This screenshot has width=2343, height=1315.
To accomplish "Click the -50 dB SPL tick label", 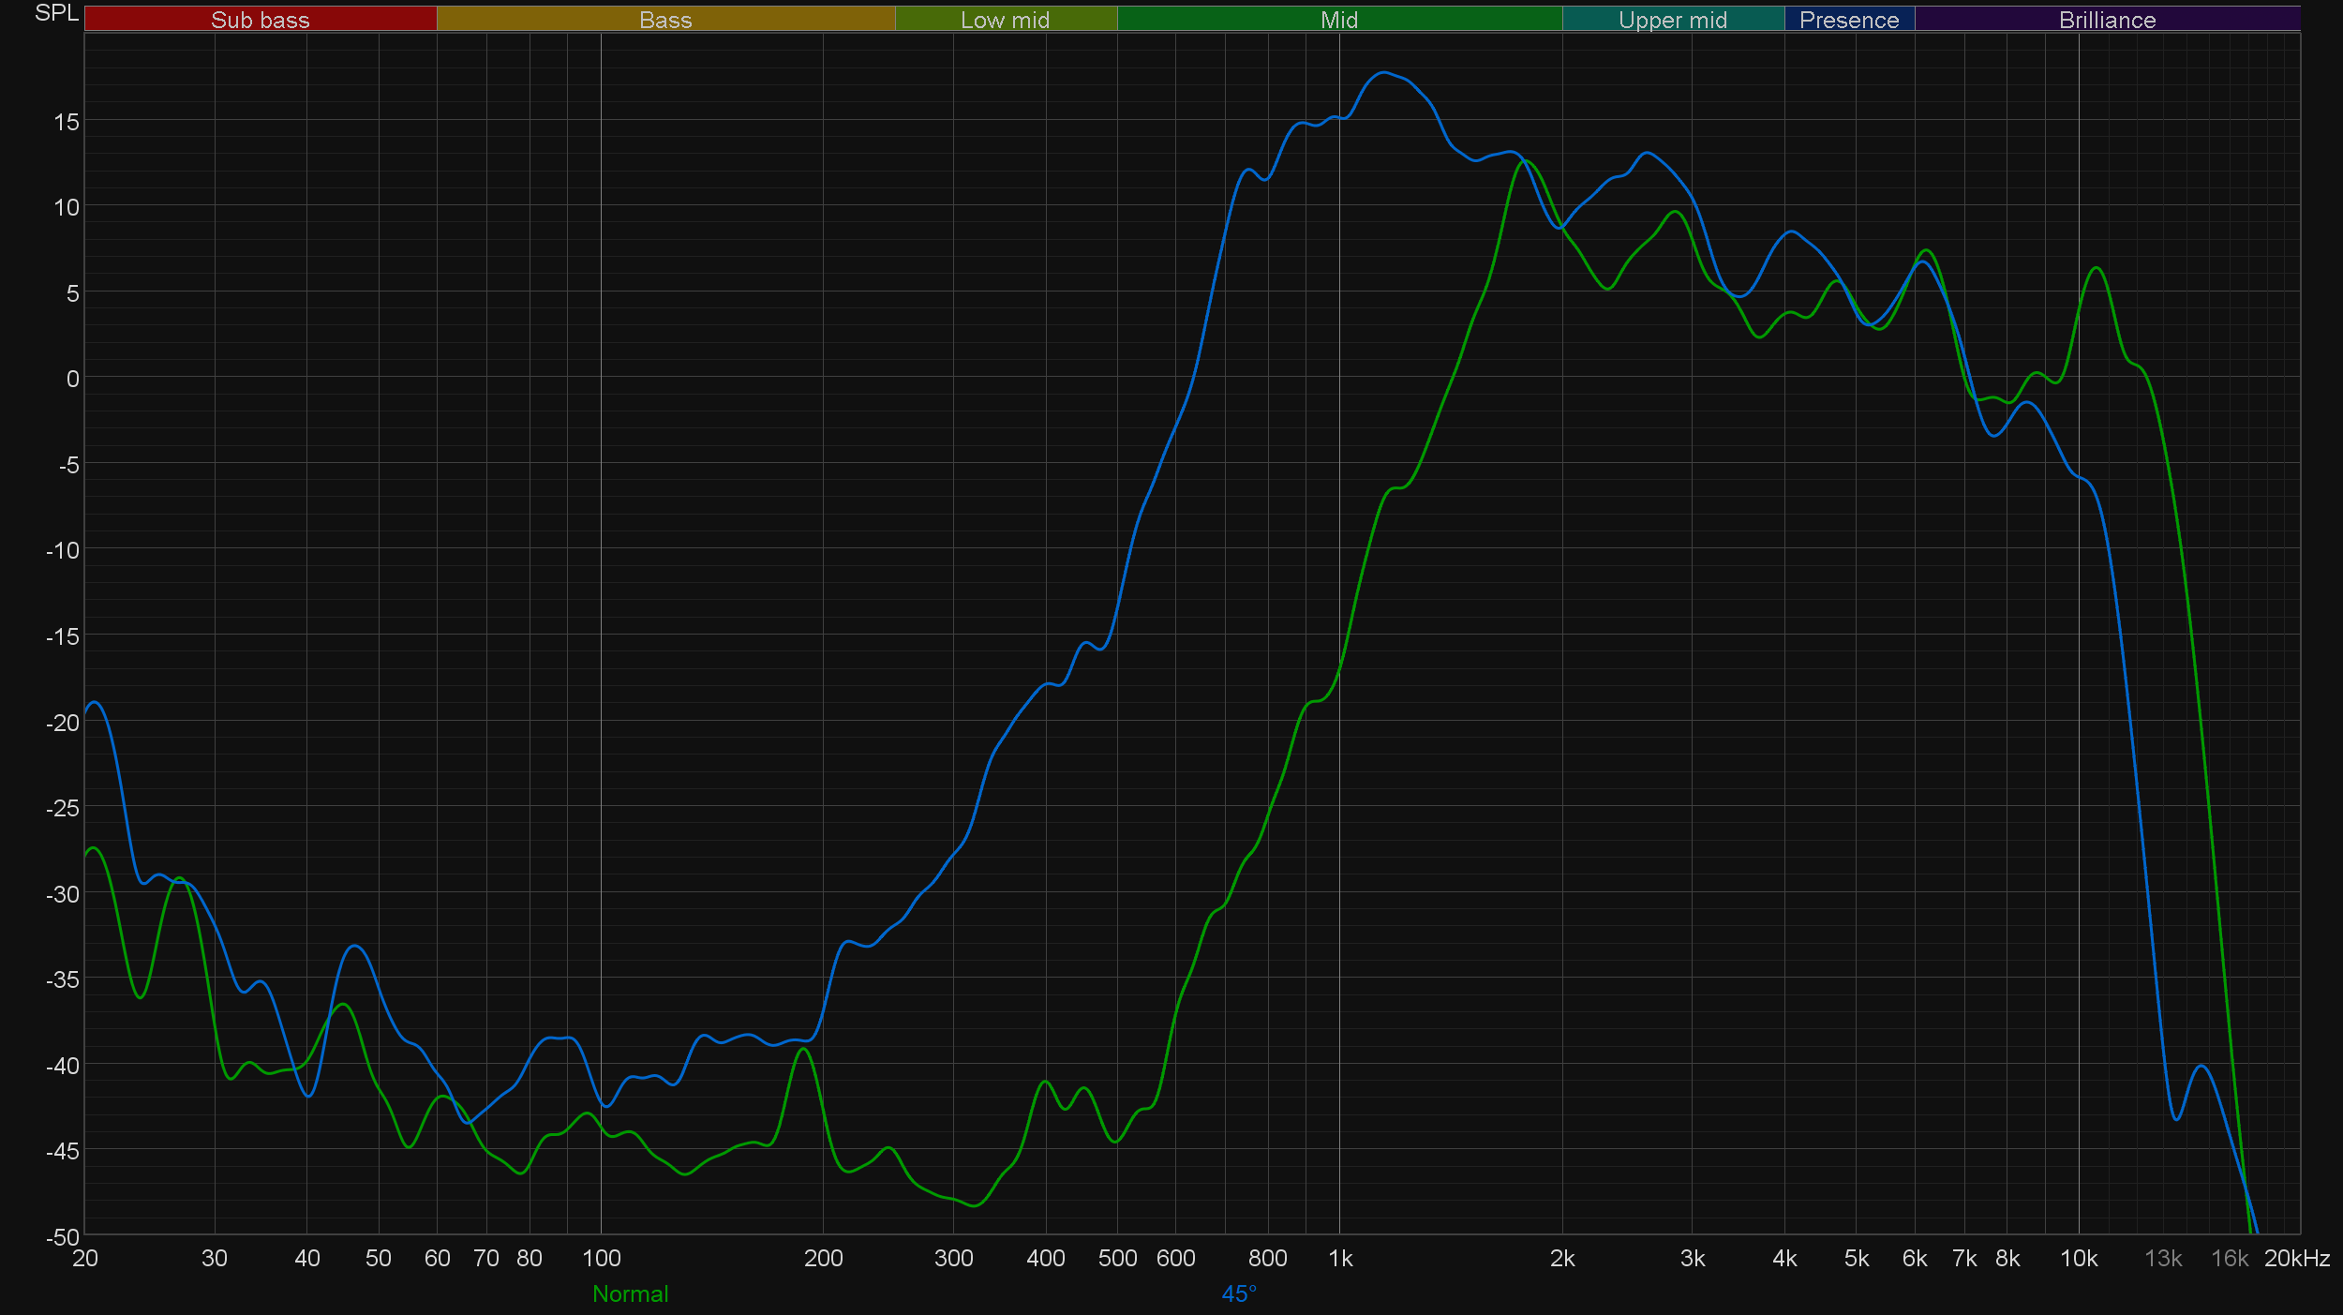I will point(63,1236).
